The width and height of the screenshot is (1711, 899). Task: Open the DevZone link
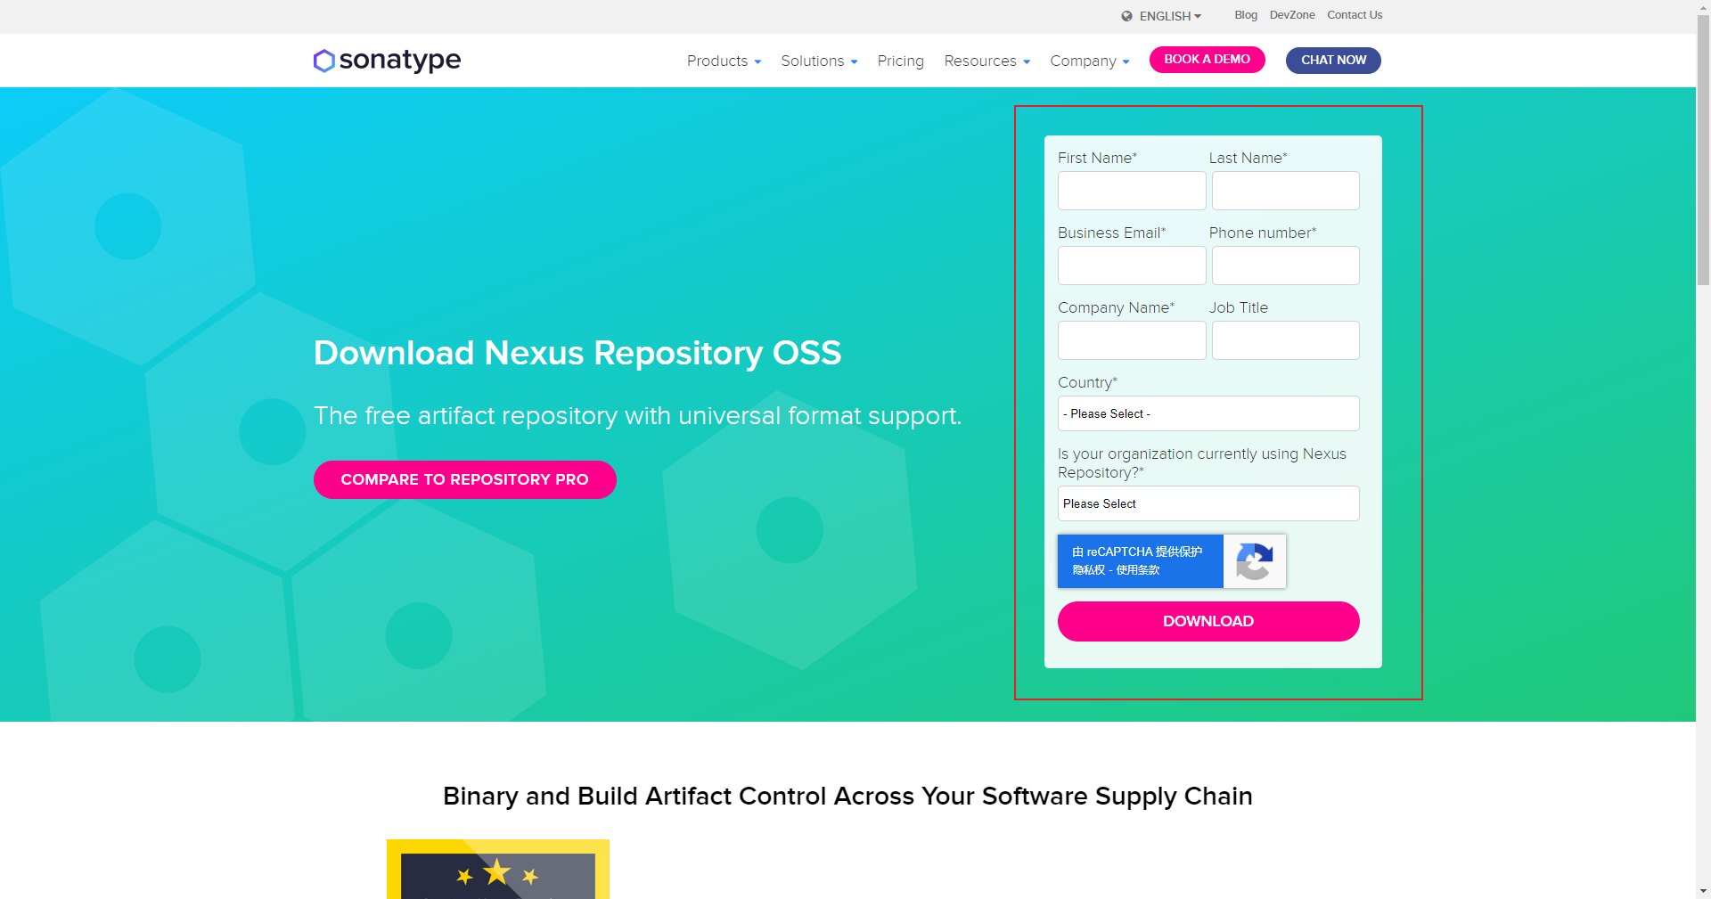click(1291, 15)
